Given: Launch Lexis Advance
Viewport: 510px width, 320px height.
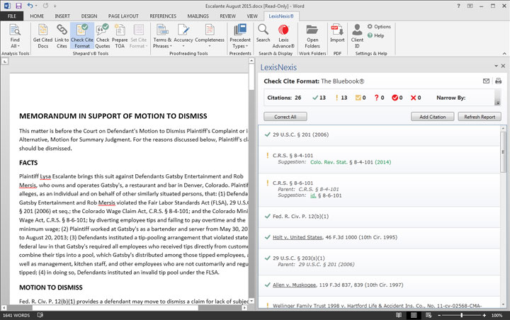Looking at the screenshot, I should pos(283,36).
